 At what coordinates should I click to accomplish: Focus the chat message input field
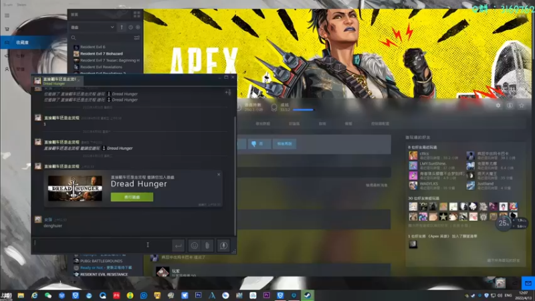pyautogui.click(x=102, y=245)
